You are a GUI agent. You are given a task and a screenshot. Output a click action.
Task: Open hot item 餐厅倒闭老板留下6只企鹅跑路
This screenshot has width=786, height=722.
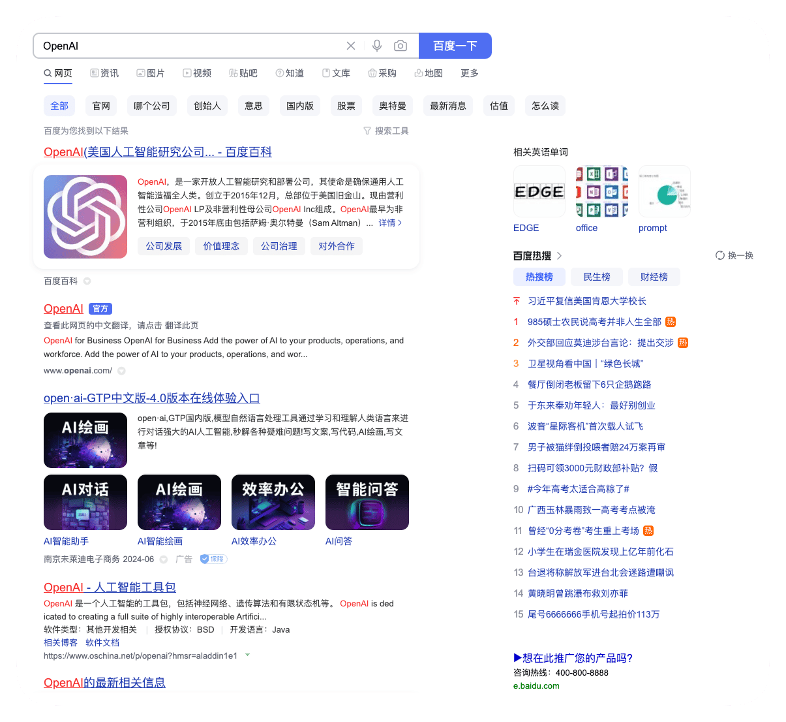point(590,385)
